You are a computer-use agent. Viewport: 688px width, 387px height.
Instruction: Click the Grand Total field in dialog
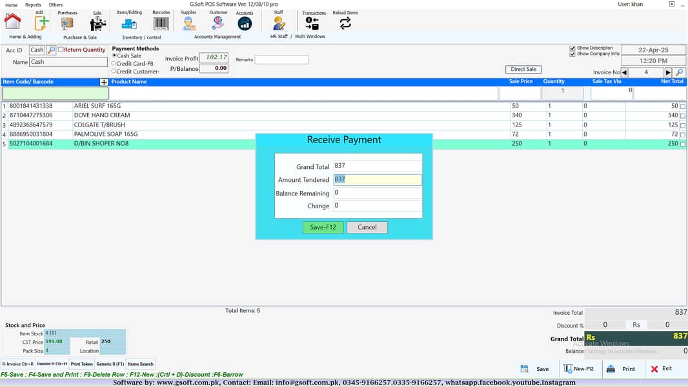(378, 166)
